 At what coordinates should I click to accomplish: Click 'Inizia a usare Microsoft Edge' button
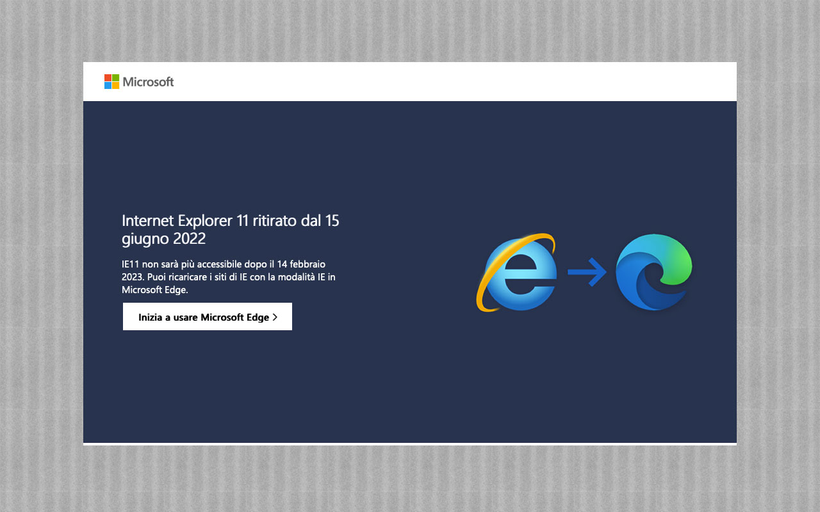click(208, 317)
